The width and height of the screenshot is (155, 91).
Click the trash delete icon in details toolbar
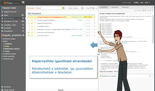[x=148, y=10]
